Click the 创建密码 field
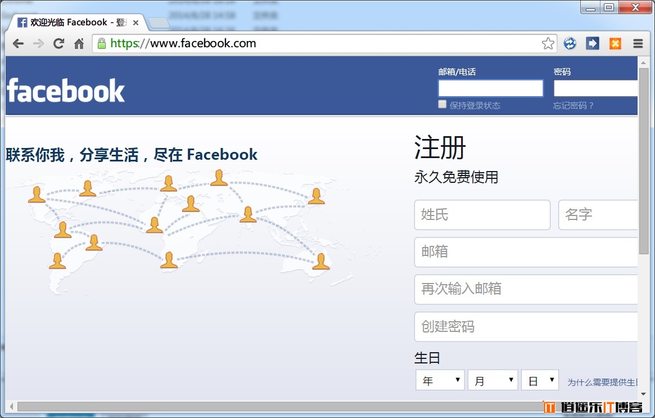Screen dimensions: 655x418 coord(526,326)
